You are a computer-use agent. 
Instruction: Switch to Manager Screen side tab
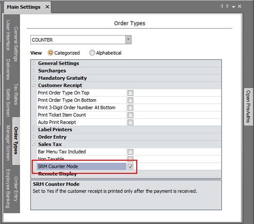pyautogui.click(x=8, y=143)
